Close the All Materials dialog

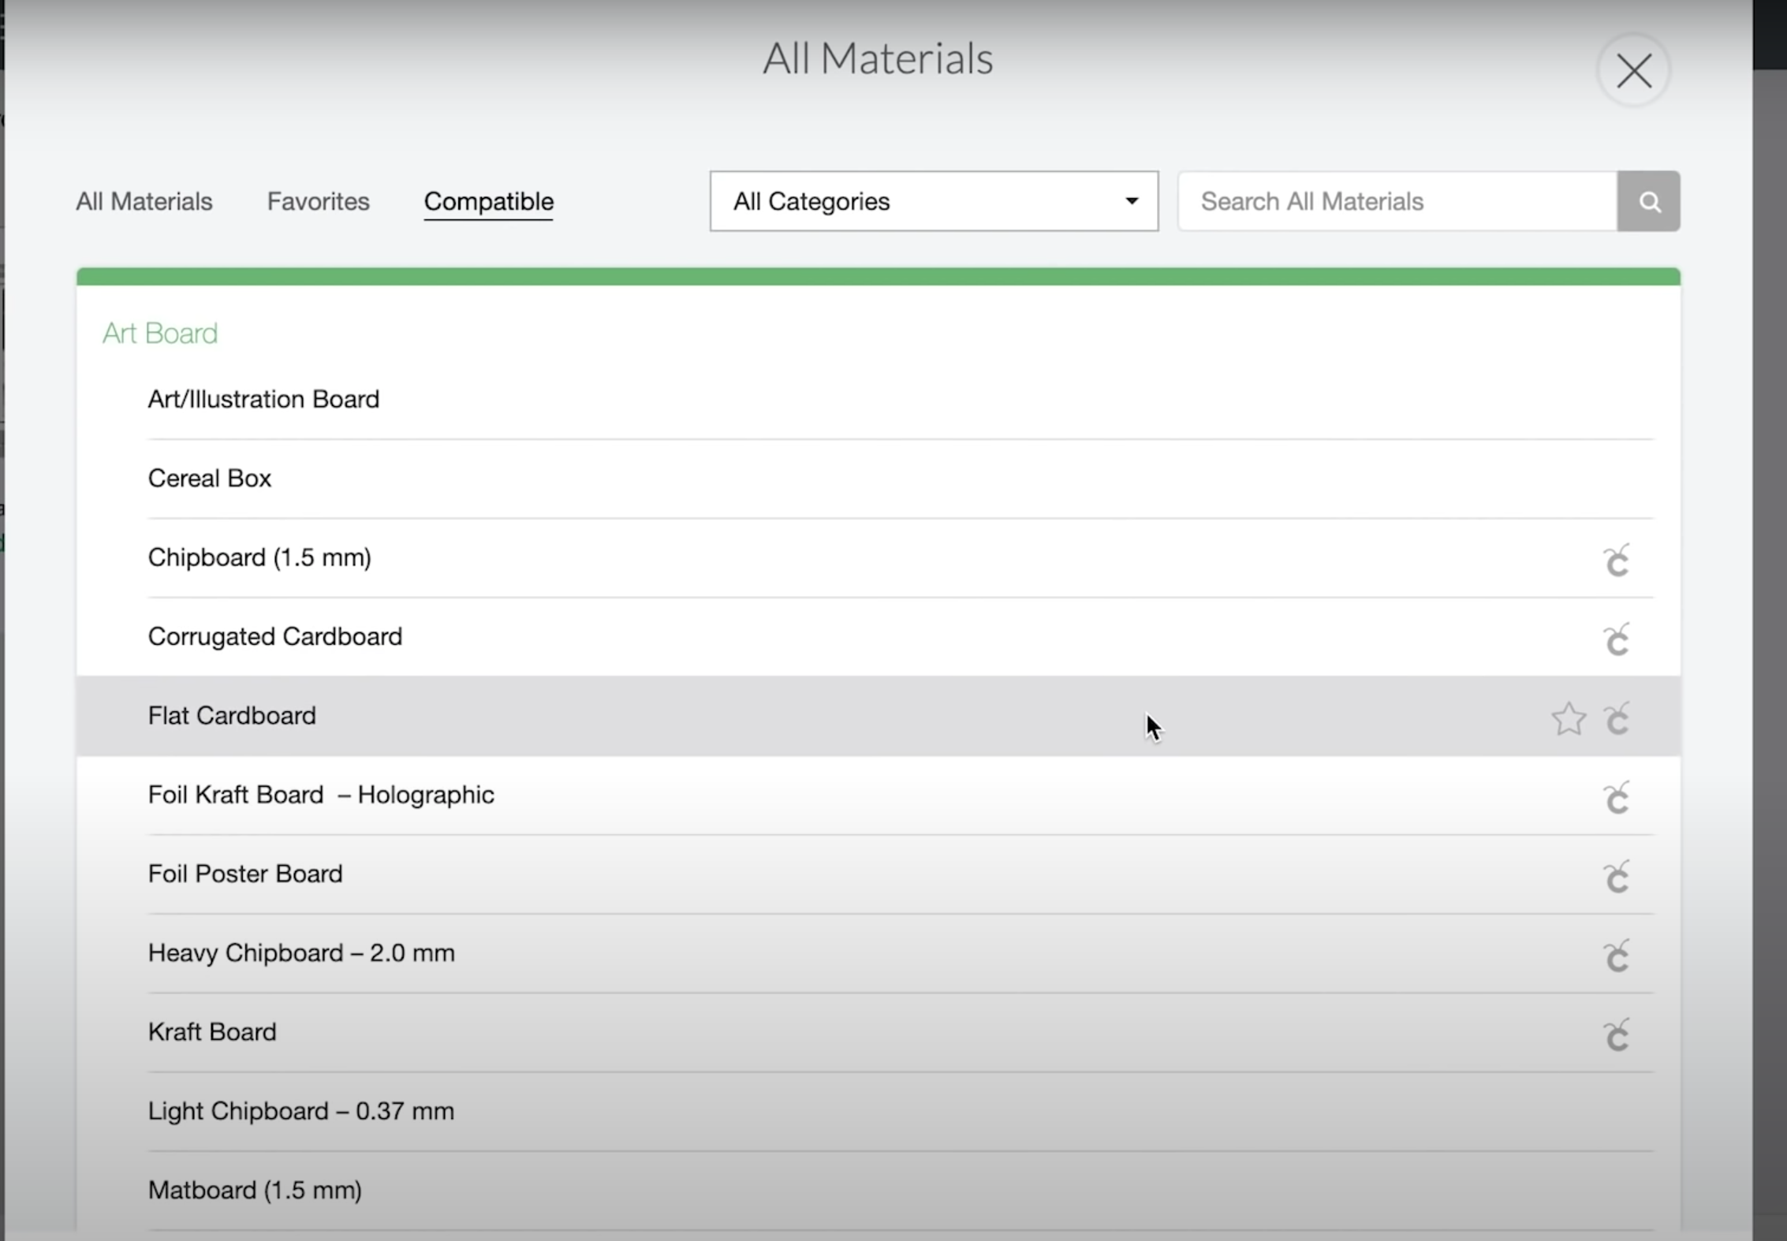tap(1633, 71)
